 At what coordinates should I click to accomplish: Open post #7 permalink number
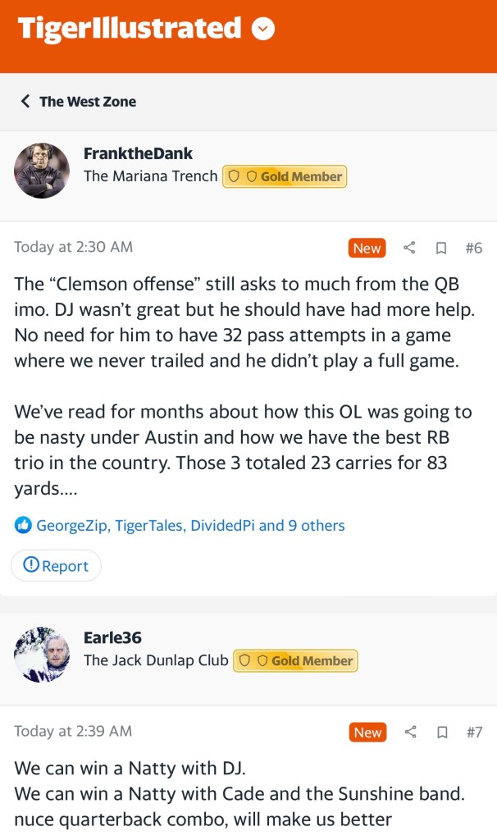coord(474,732)
